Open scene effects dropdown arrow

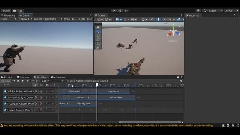click(174, 19)
